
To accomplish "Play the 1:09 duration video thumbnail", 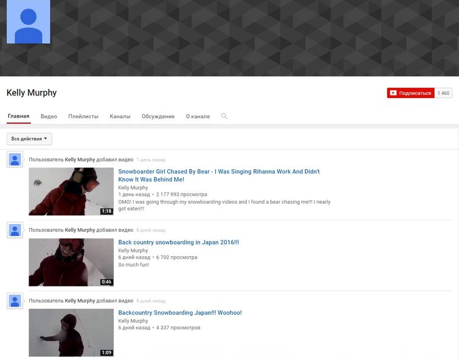I will (71, 332).
